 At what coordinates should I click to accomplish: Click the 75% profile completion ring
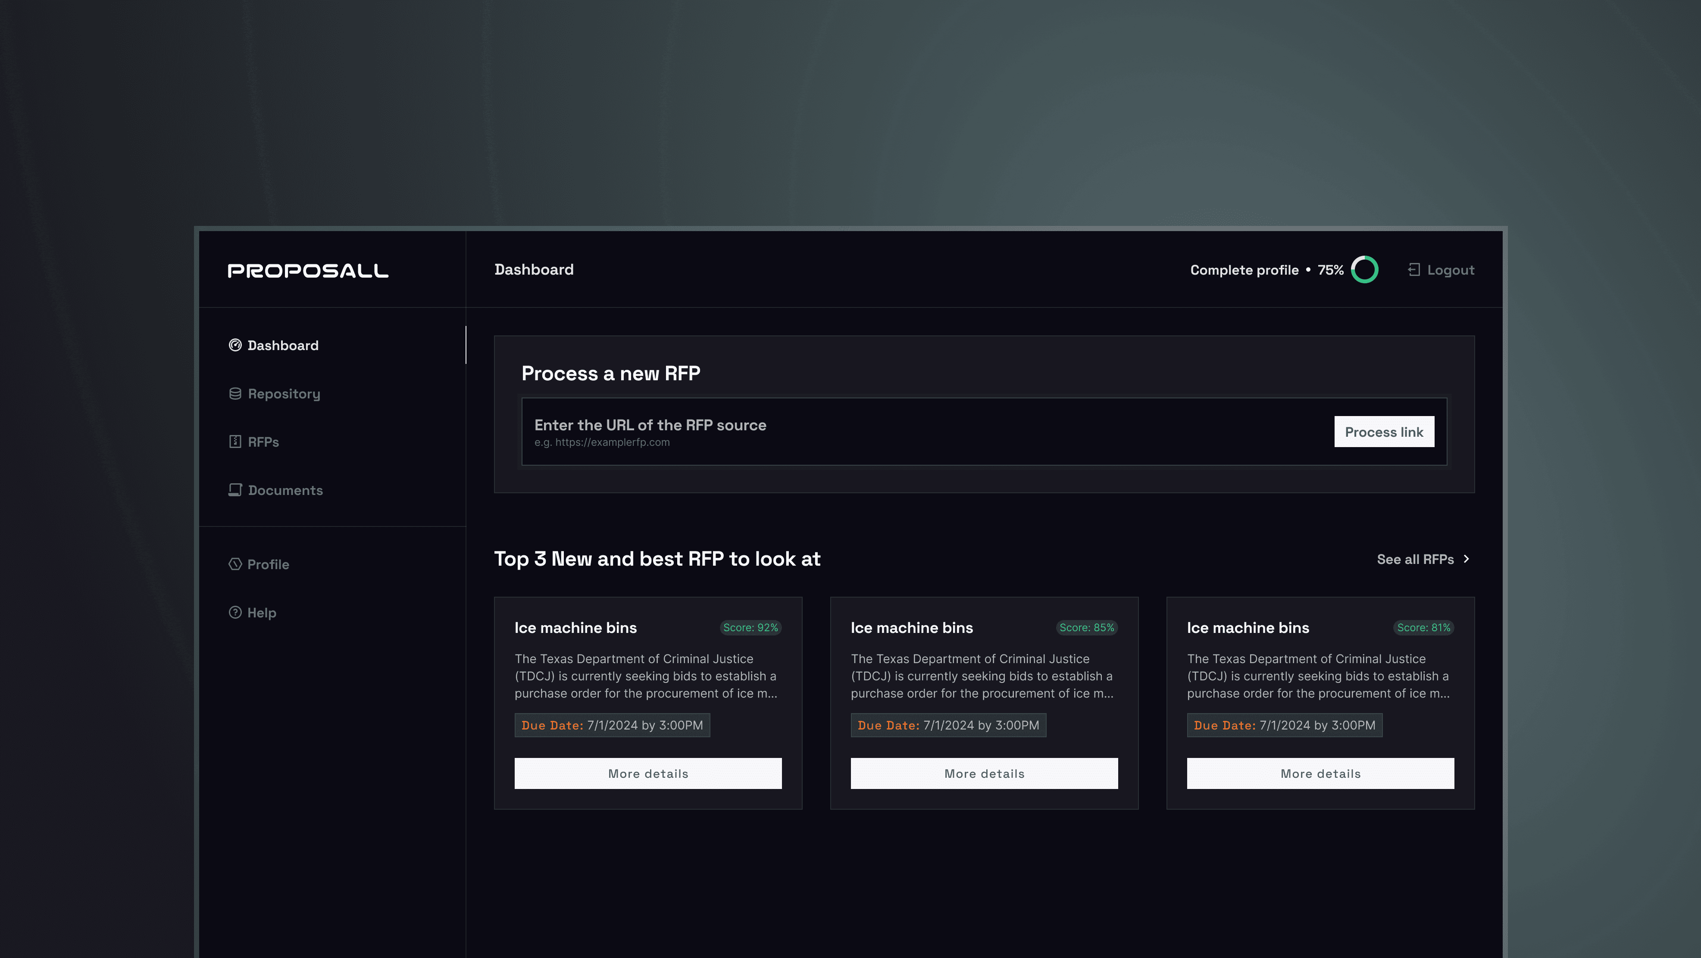[x=1364, y=270]
